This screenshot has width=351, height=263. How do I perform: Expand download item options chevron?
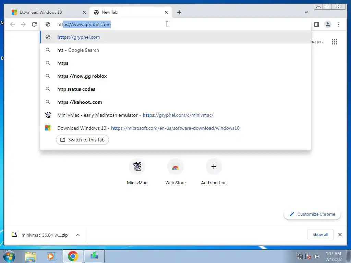(x=78, y=235)
